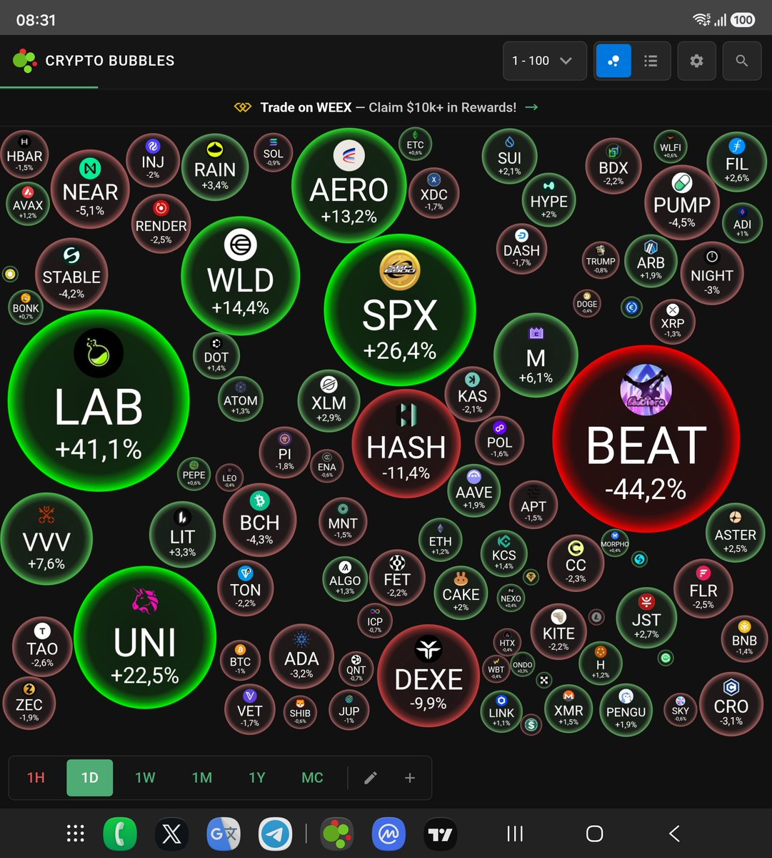Open the UNI bubble
Viewport: 772px width, 858px height.
[x=145, y=637]
